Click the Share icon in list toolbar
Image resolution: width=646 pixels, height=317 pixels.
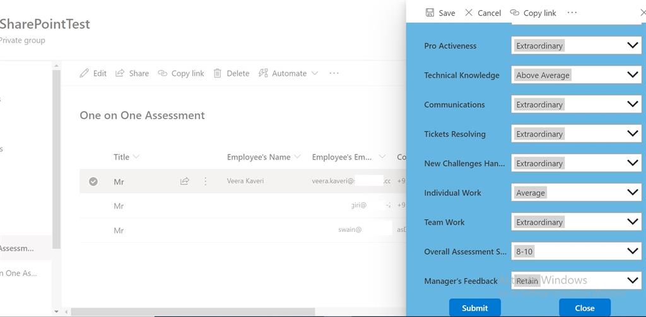click(120, 73)
